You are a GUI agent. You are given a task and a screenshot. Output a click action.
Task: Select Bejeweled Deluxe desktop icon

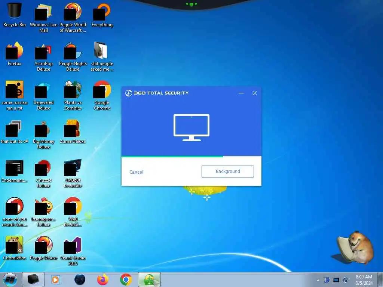[43, 95]
